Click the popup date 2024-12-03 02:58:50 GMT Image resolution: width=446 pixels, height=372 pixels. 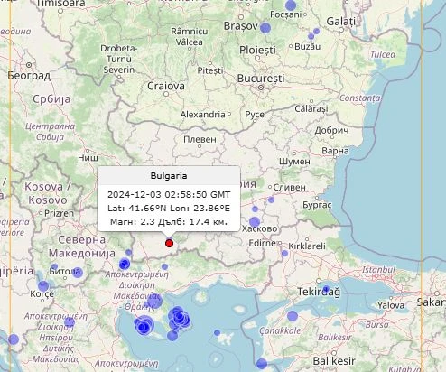pos(169,195)
